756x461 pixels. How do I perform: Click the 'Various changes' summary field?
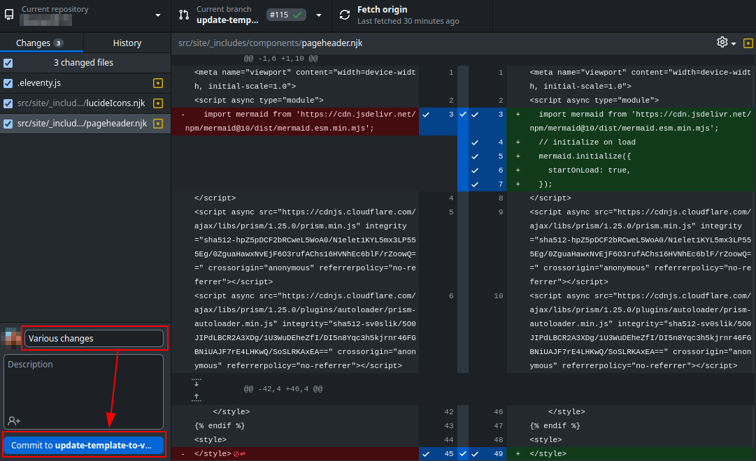tap(94, 339)
